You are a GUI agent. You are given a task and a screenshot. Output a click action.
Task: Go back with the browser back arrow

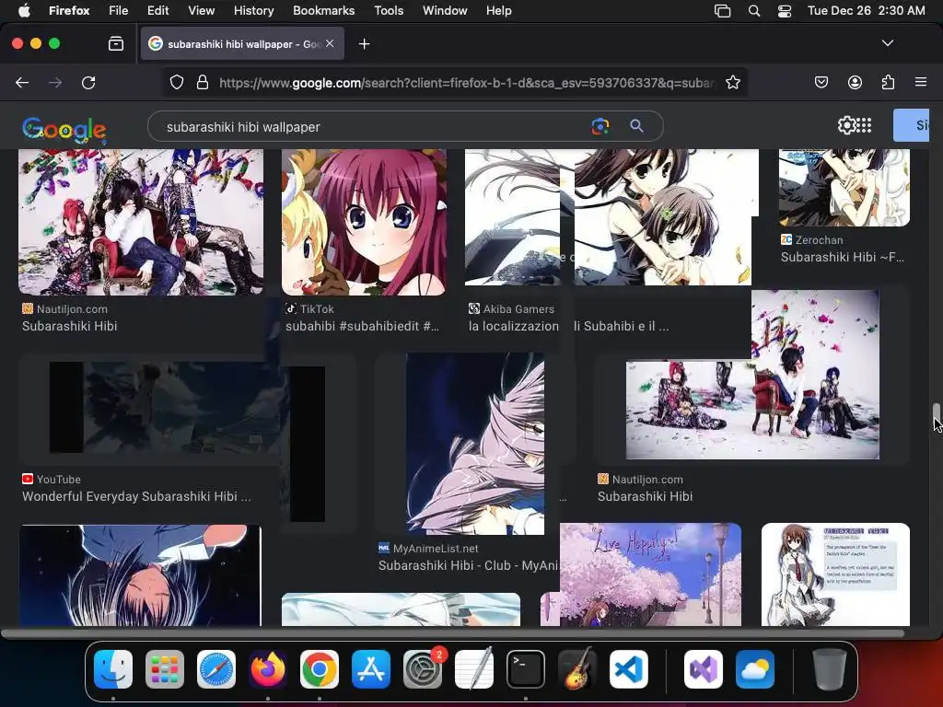point(22,82)
